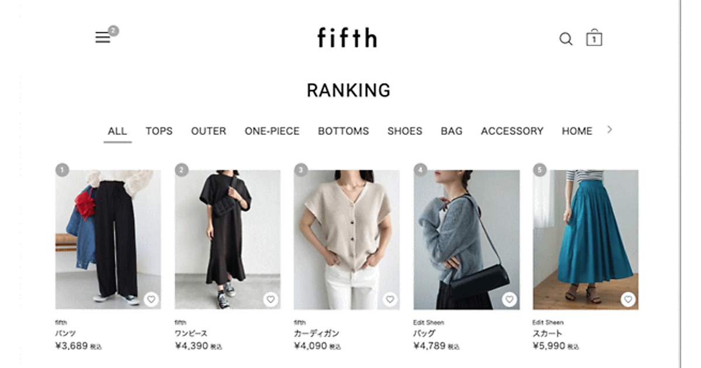This screenshot has width=701, height=368.
Task: Select the ALL ranking tab
Action: tap(117, 131)
